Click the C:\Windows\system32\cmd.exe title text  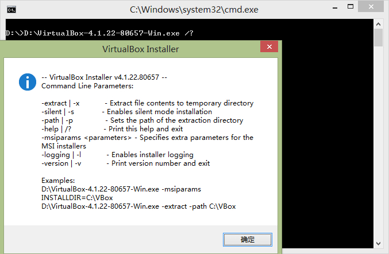tap(194, 10)
